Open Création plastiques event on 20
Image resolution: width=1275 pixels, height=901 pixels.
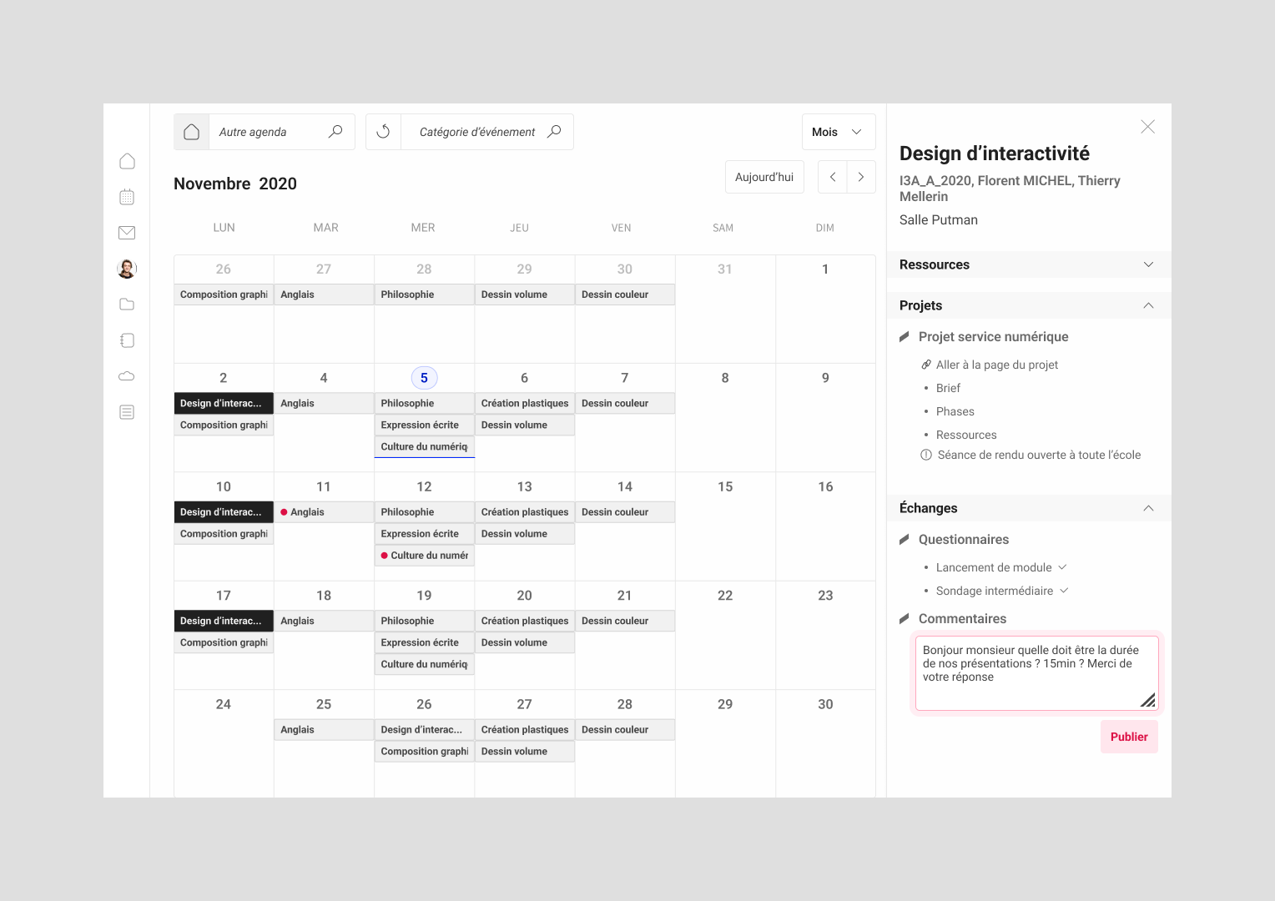click(x=525, y=621)
